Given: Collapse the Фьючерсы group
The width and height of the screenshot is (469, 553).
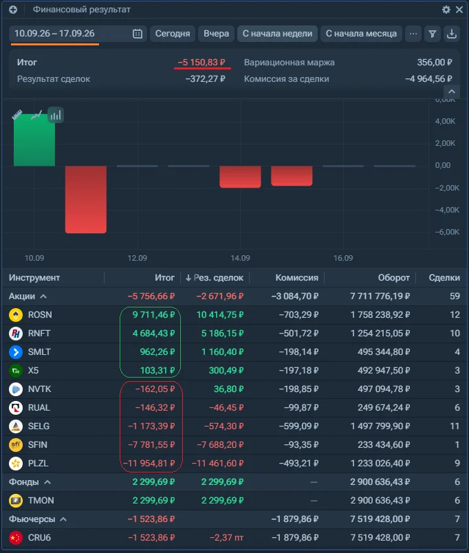Looking at the screenshot, I should coord(63,519).
